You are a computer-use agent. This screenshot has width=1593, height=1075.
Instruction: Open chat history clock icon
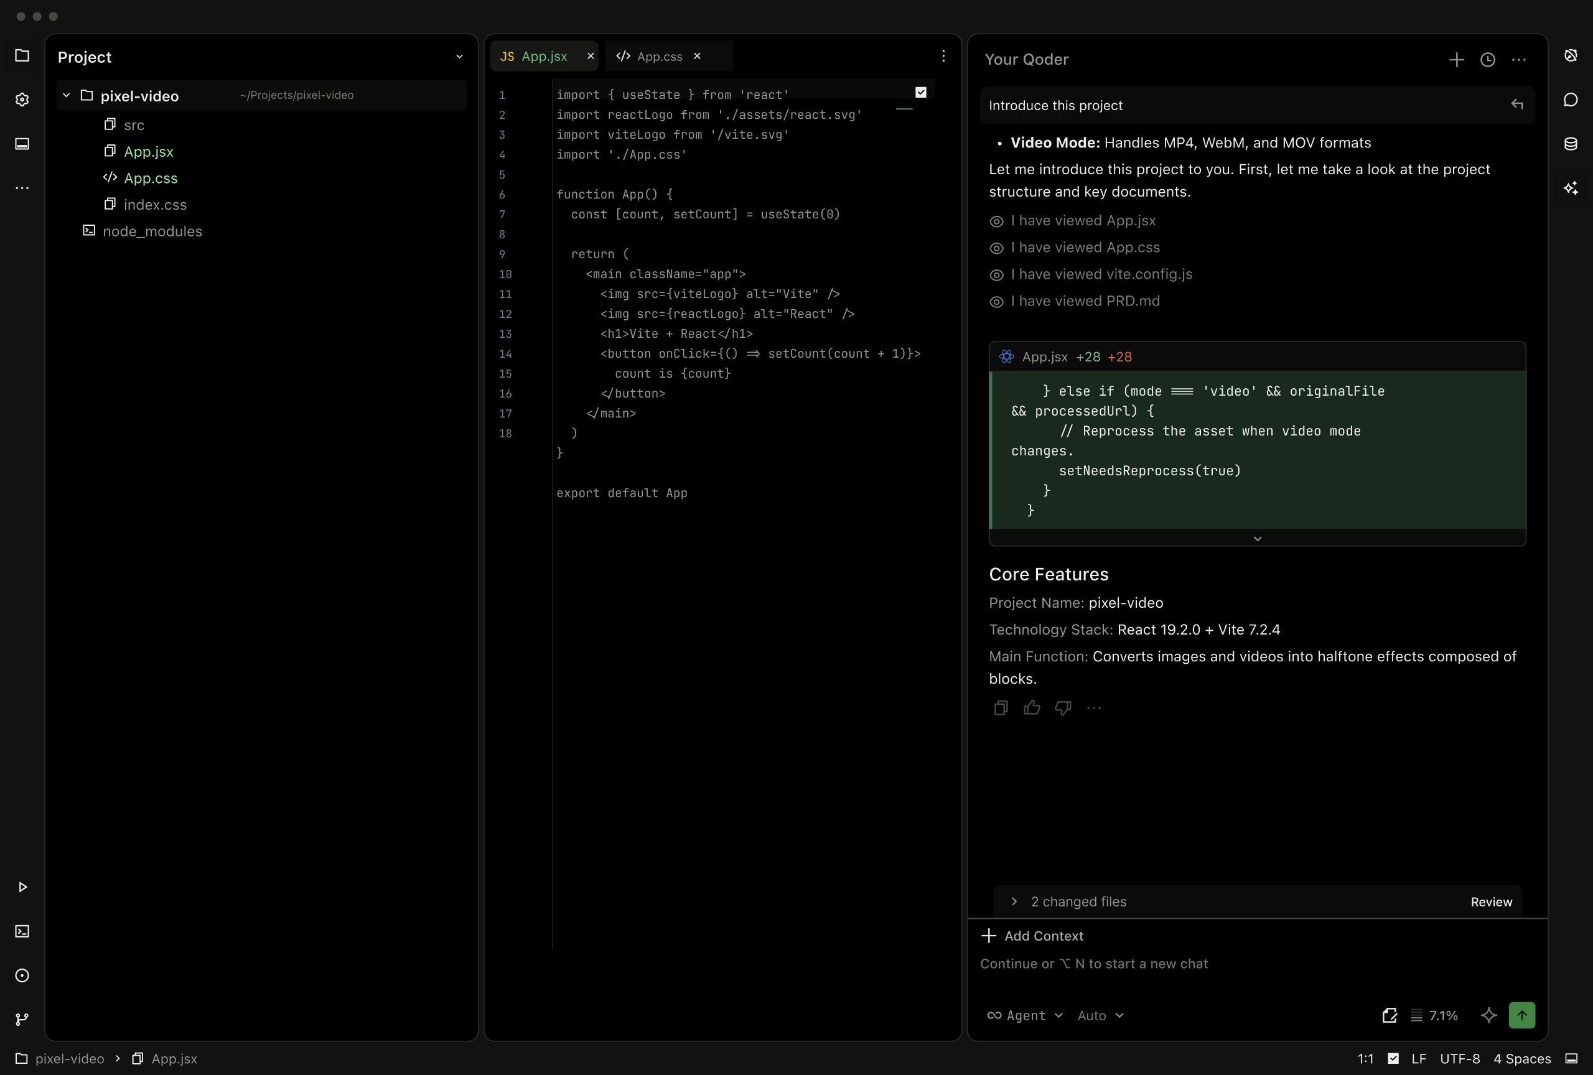click(x=1487, y=60)
